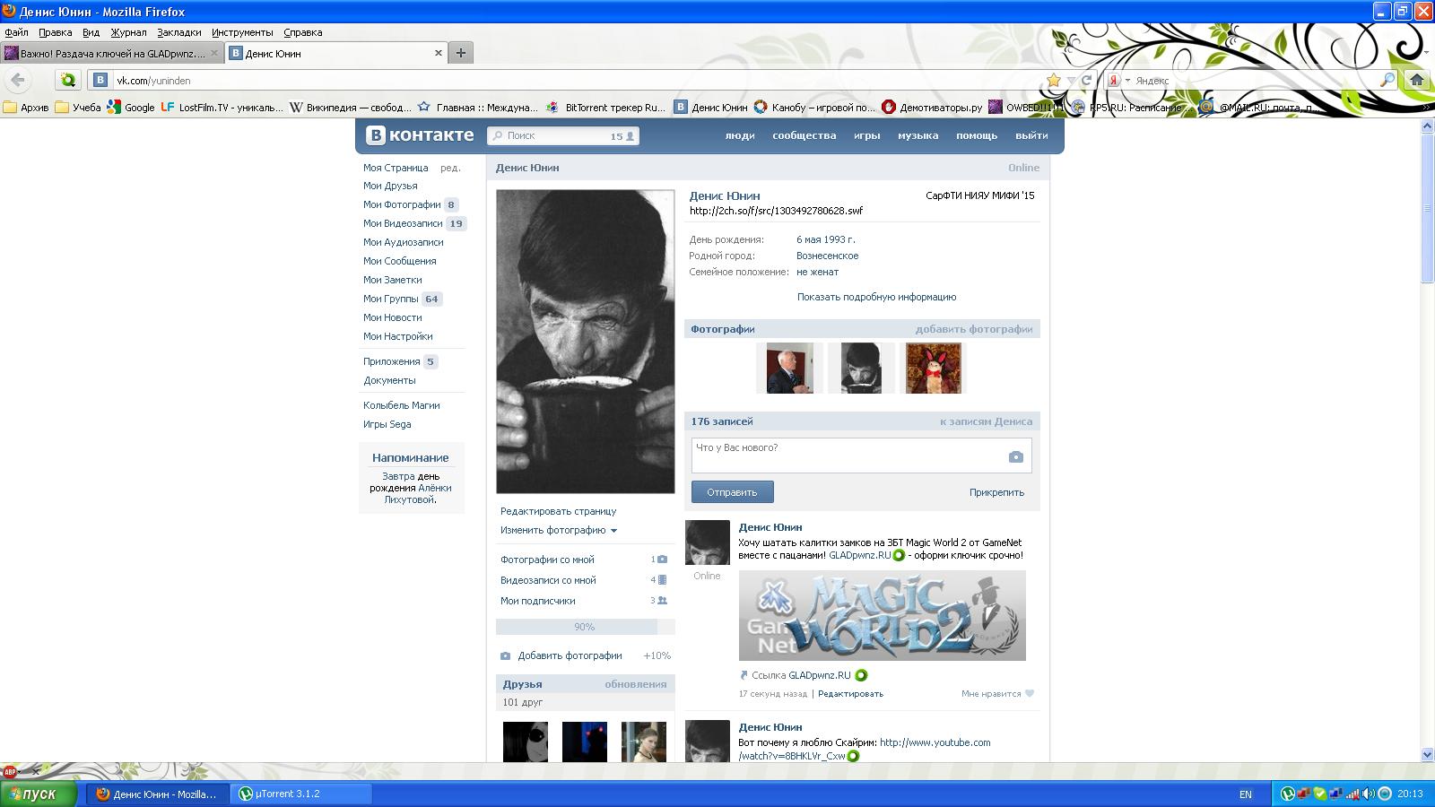
Task: Click the volume speaker tray icon
Action: point(1369,794)
